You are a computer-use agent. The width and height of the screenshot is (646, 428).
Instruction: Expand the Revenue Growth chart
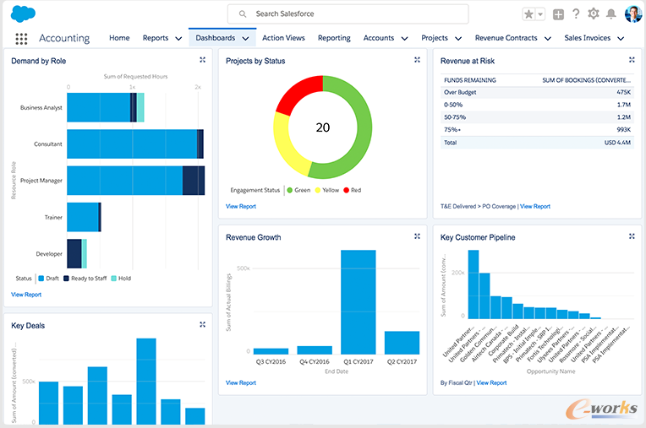pos(417,236)
